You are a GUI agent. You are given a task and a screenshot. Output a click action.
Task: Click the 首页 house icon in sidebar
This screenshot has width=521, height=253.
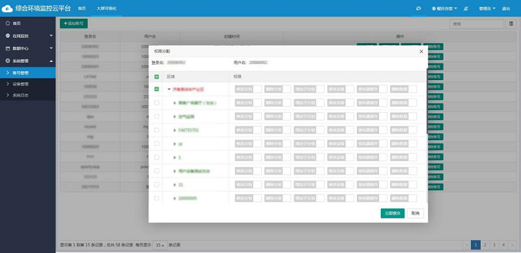(8, 23)
